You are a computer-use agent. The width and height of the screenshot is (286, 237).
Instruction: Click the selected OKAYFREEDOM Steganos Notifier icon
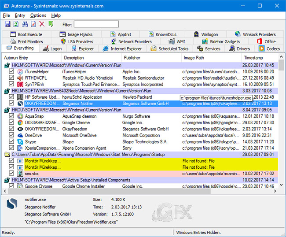click(20, 104)
